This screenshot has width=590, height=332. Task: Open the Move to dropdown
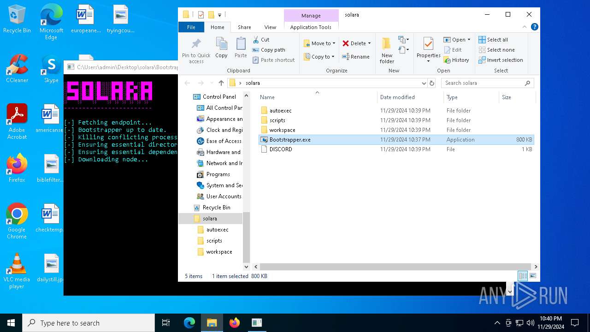[x=319, y=43]
